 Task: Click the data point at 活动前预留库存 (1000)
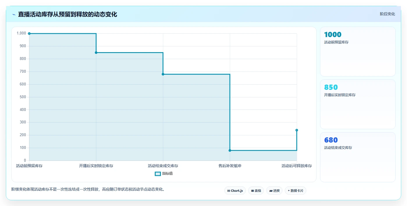(29, 34)
